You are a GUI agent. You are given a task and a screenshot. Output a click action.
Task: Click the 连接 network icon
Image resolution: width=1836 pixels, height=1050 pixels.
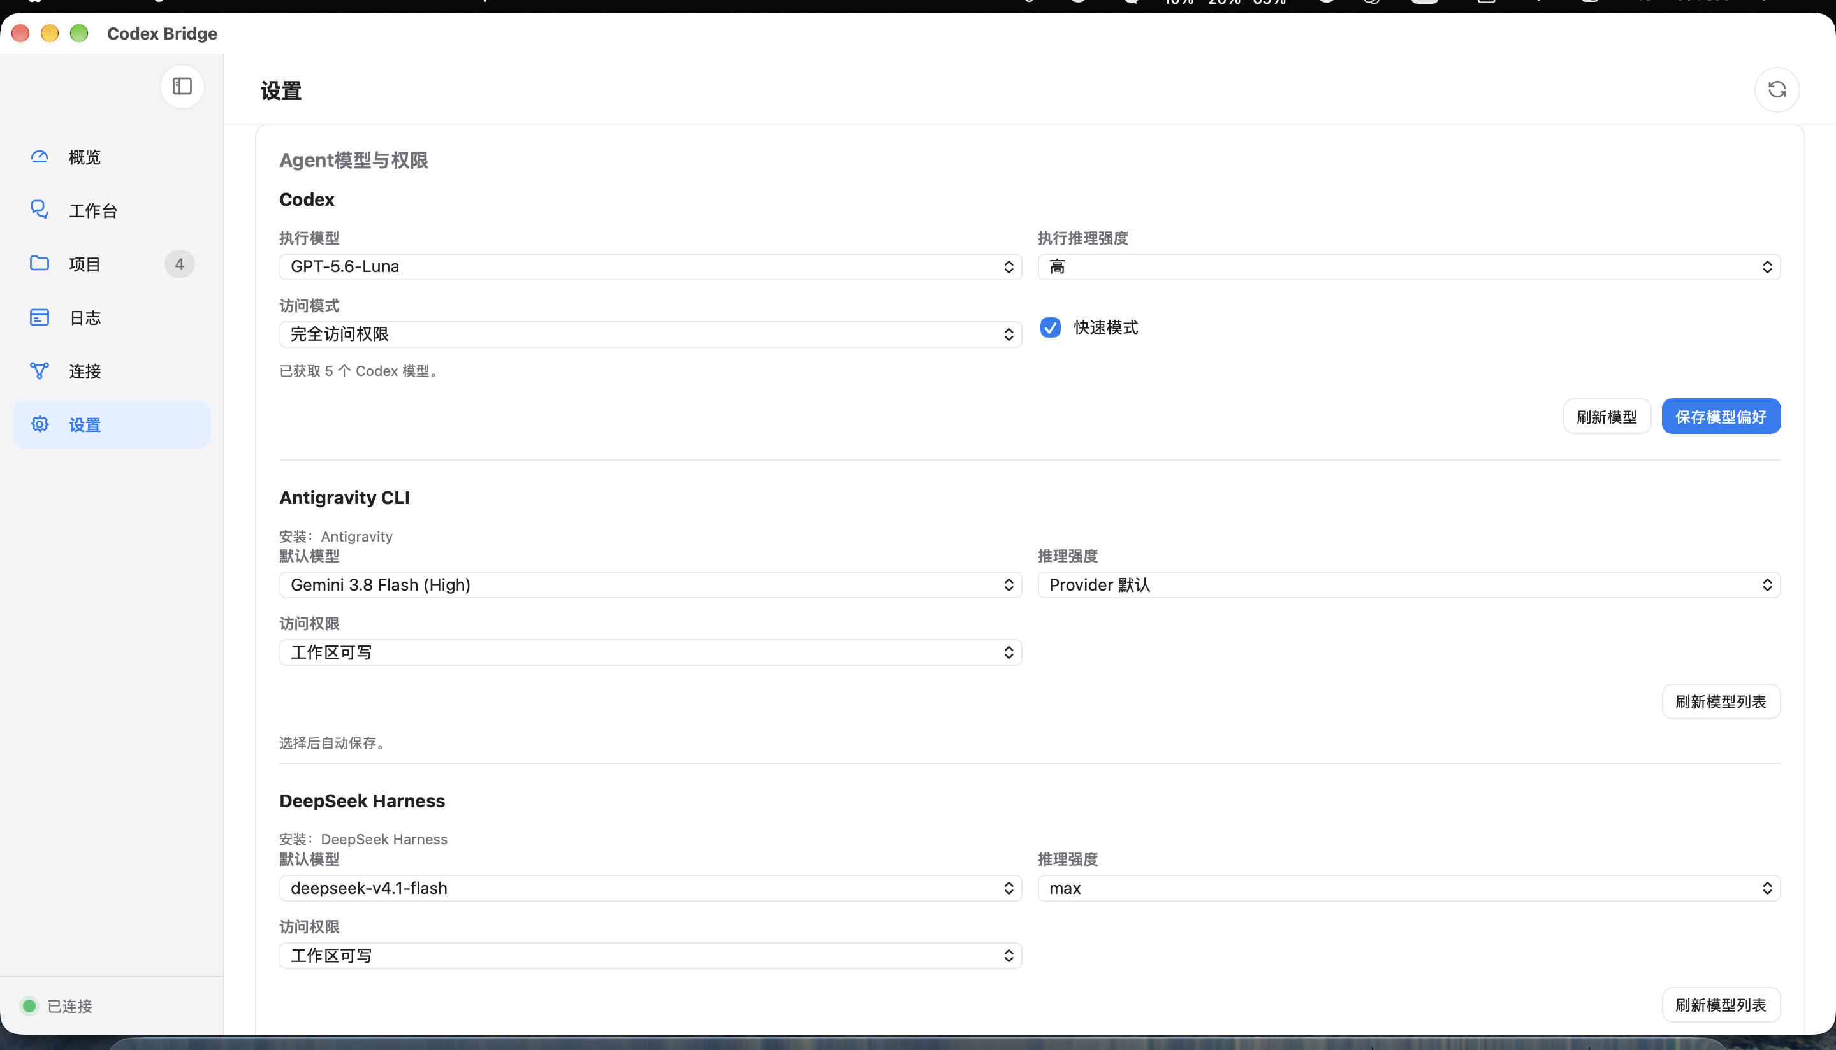40,371
